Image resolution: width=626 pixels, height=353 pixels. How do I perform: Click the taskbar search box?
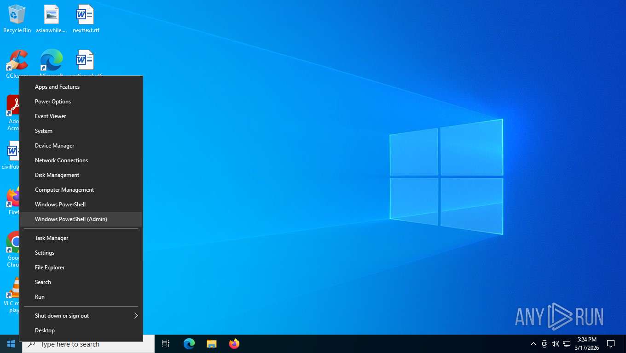[x=88, y=344]
